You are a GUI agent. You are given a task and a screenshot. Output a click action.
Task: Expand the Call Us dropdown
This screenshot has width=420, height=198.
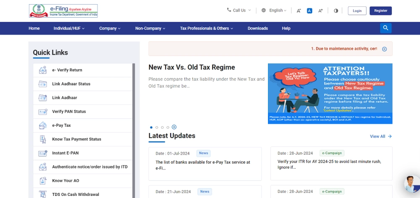tap(239, 10)
